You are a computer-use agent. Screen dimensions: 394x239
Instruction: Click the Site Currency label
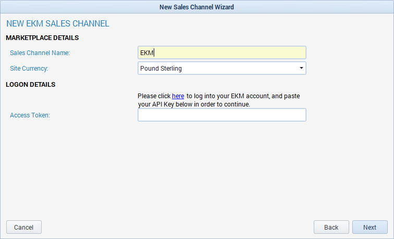point(29,69)
